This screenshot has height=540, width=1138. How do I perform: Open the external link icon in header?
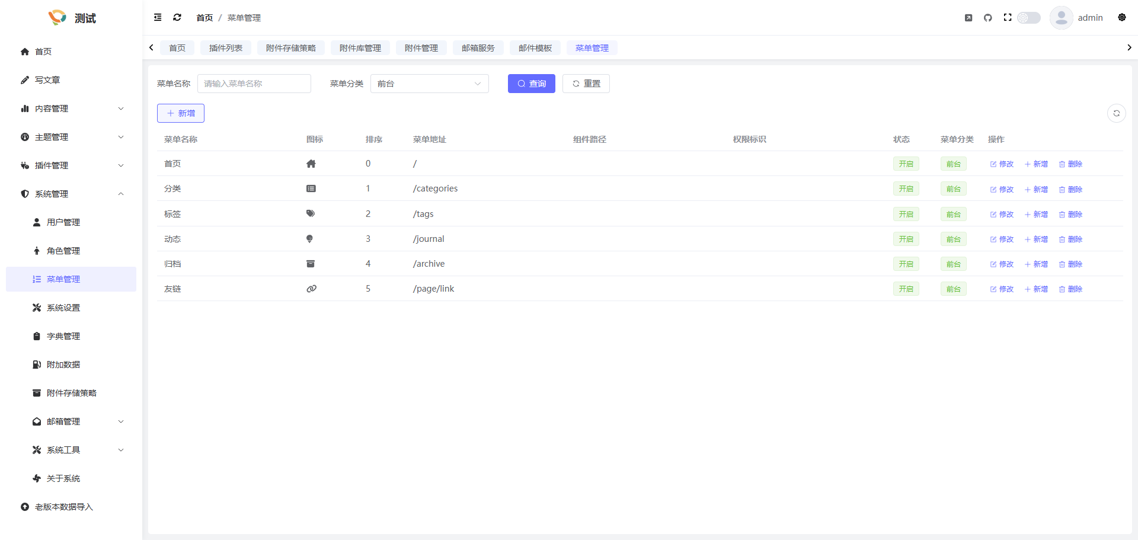[x=968, y=17]
